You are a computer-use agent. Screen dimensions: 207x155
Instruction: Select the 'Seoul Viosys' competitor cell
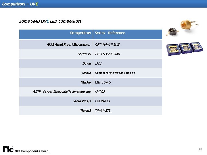(x=56, y=101)
